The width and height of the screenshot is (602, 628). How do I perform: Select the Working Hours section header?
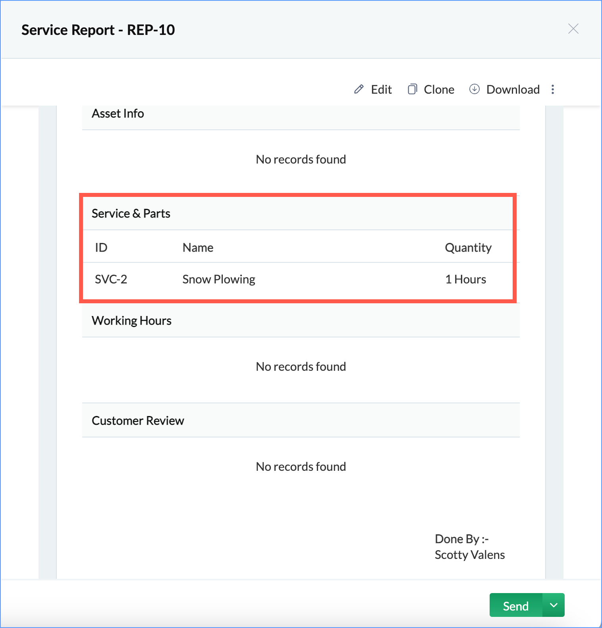(131, 321)
